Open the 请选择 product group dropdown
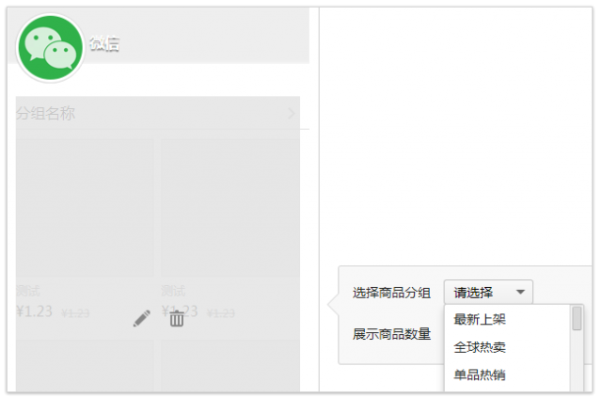This screenshot has height=398, width=602. coord(488,292)
